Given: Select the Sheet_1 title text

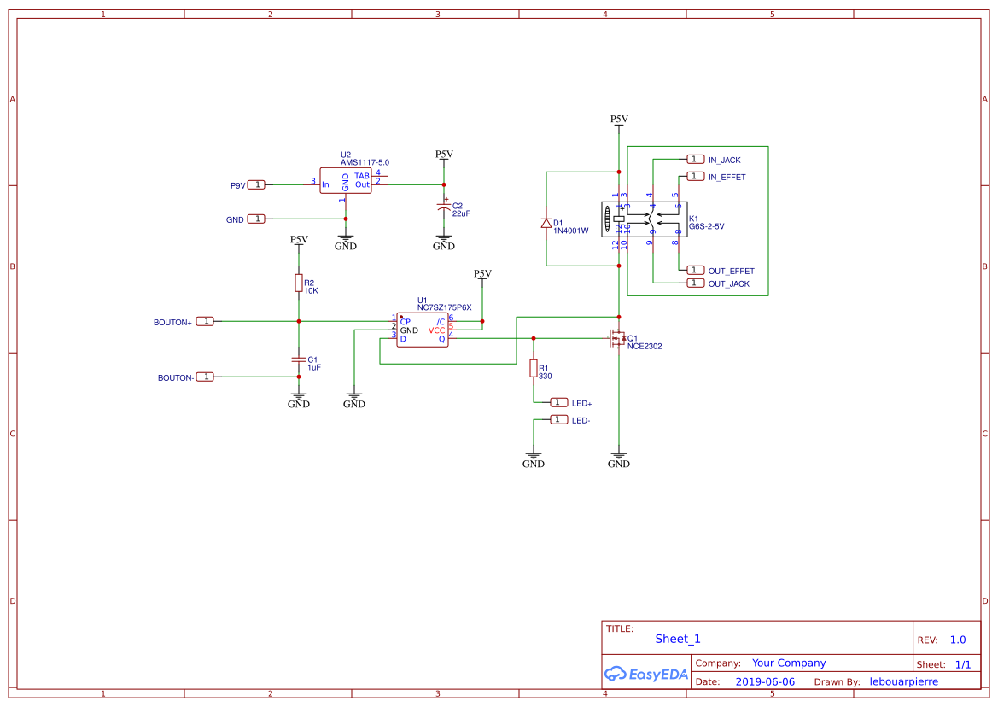Looking at the screenshot, I should (x=677, y=638).
